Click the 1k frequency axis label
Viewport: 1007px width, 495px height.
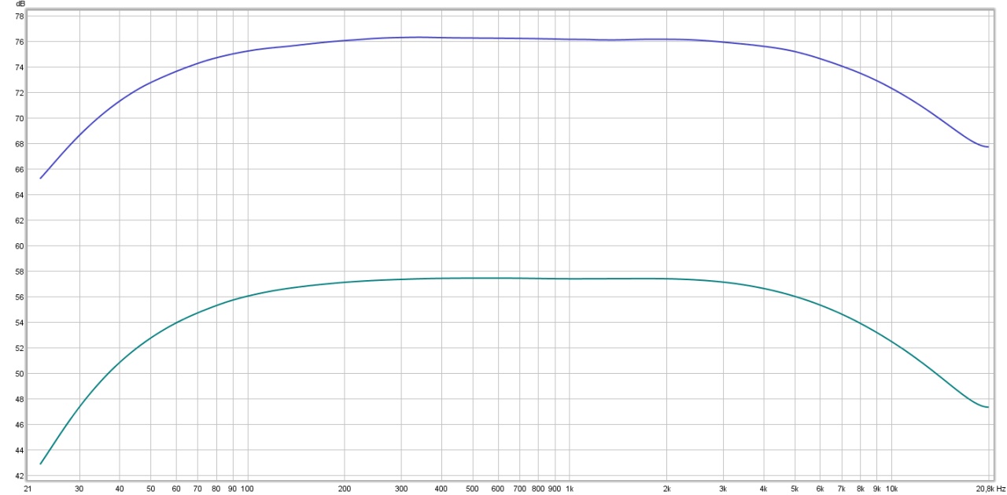(x=569, y=489)
